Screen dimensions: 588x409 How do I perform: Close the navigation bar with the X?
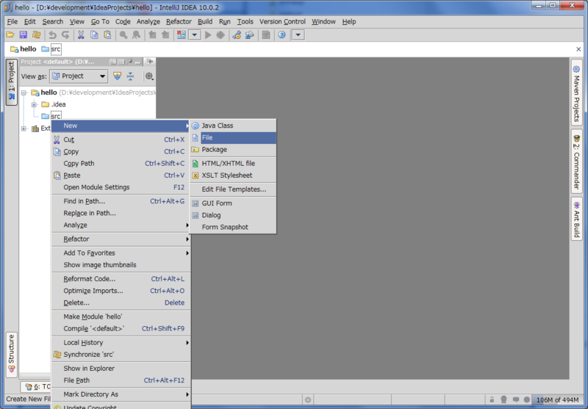578,49
